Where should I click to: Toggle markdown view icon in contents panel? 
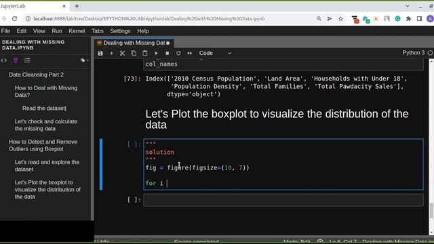(16, 60)
